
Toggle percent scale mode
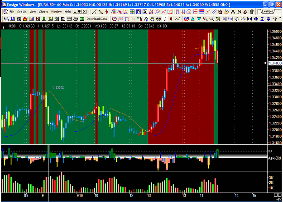224,19
